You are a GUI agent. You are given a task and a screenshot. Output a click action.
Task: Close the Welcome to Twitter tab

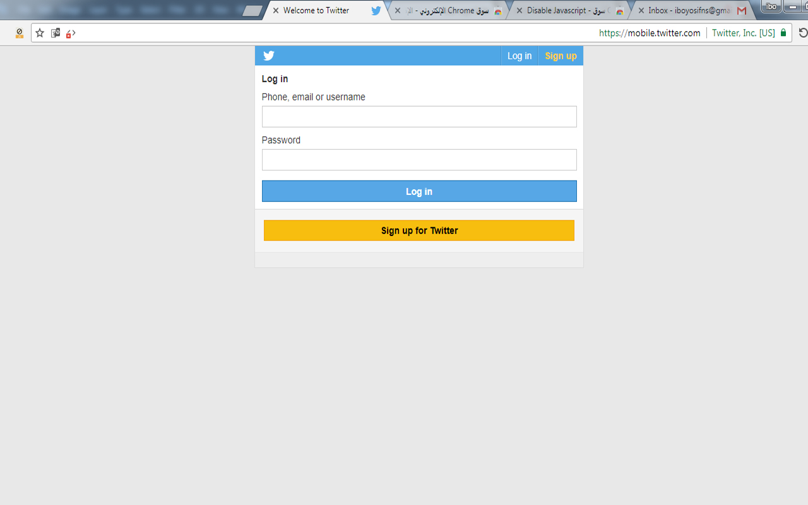click(275, 11)
